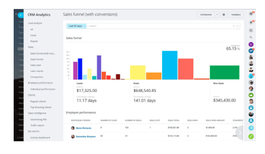Click the 141.01 days value

[x=144, y=100]
